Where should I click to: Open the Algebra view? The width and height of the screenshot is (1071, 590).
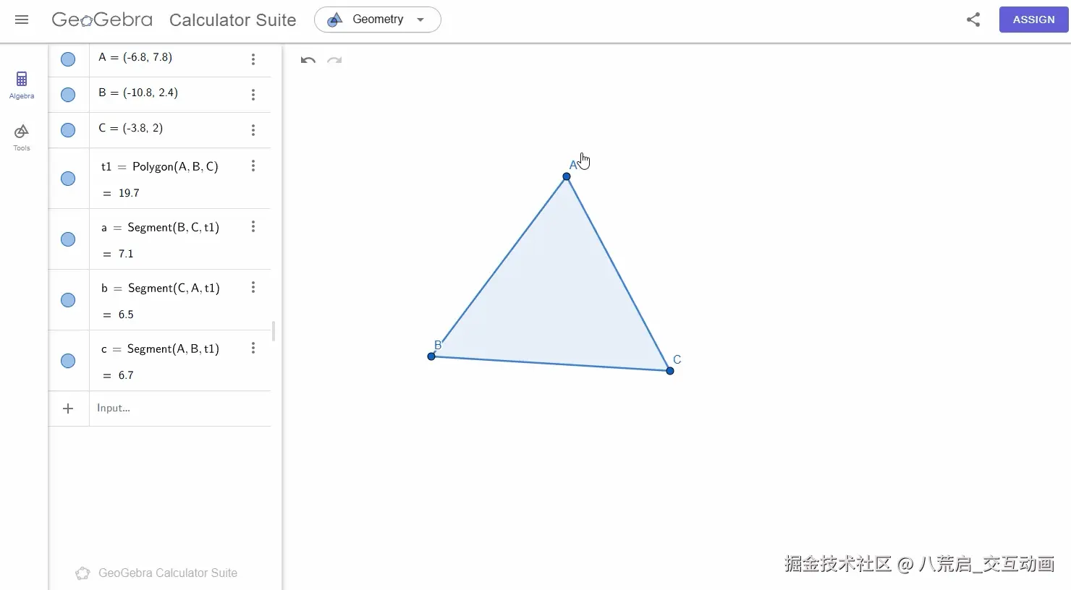[22, 84]
